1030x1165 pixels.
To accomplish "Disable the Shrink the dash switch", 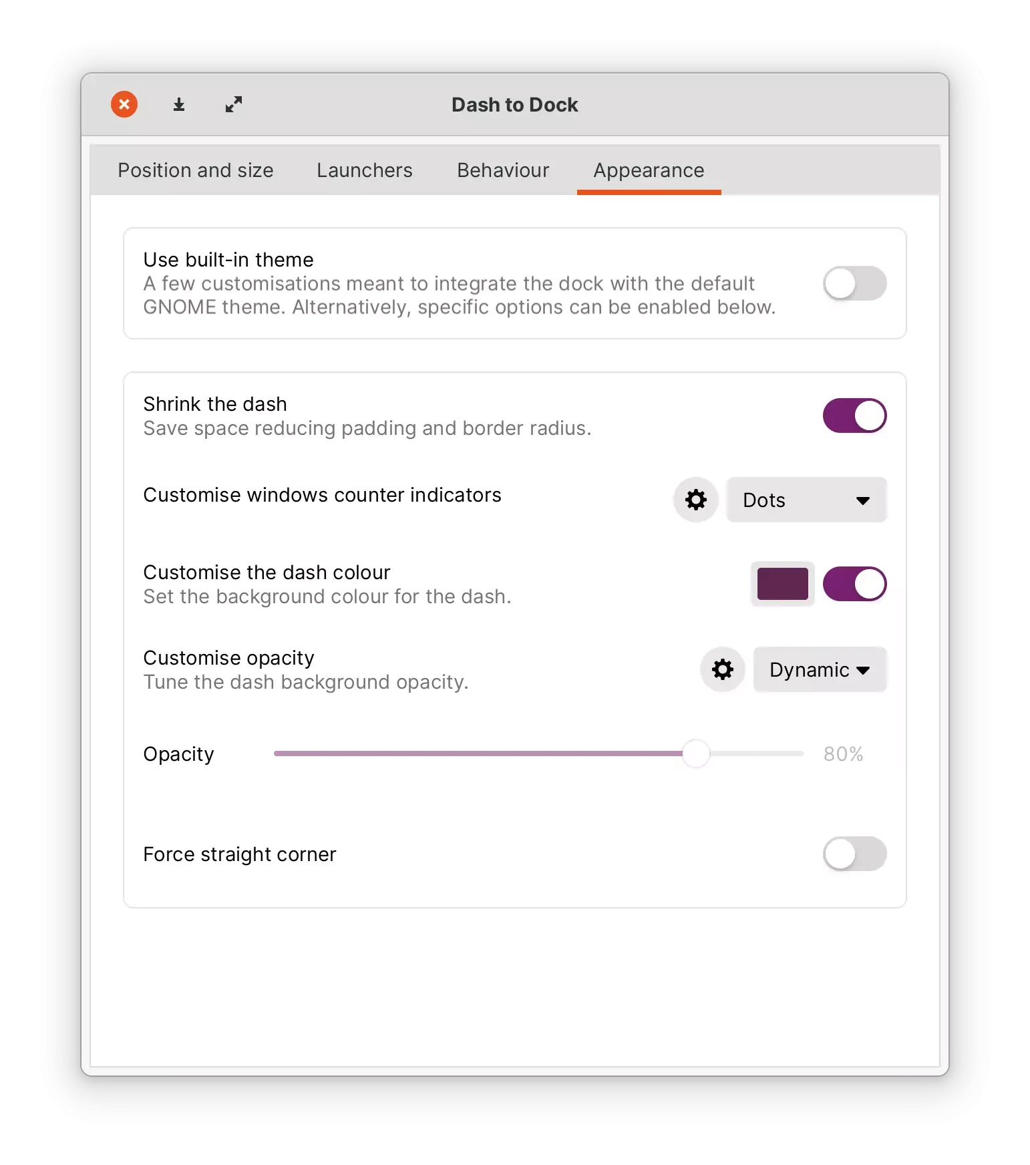I will click(x=854, y=415).
